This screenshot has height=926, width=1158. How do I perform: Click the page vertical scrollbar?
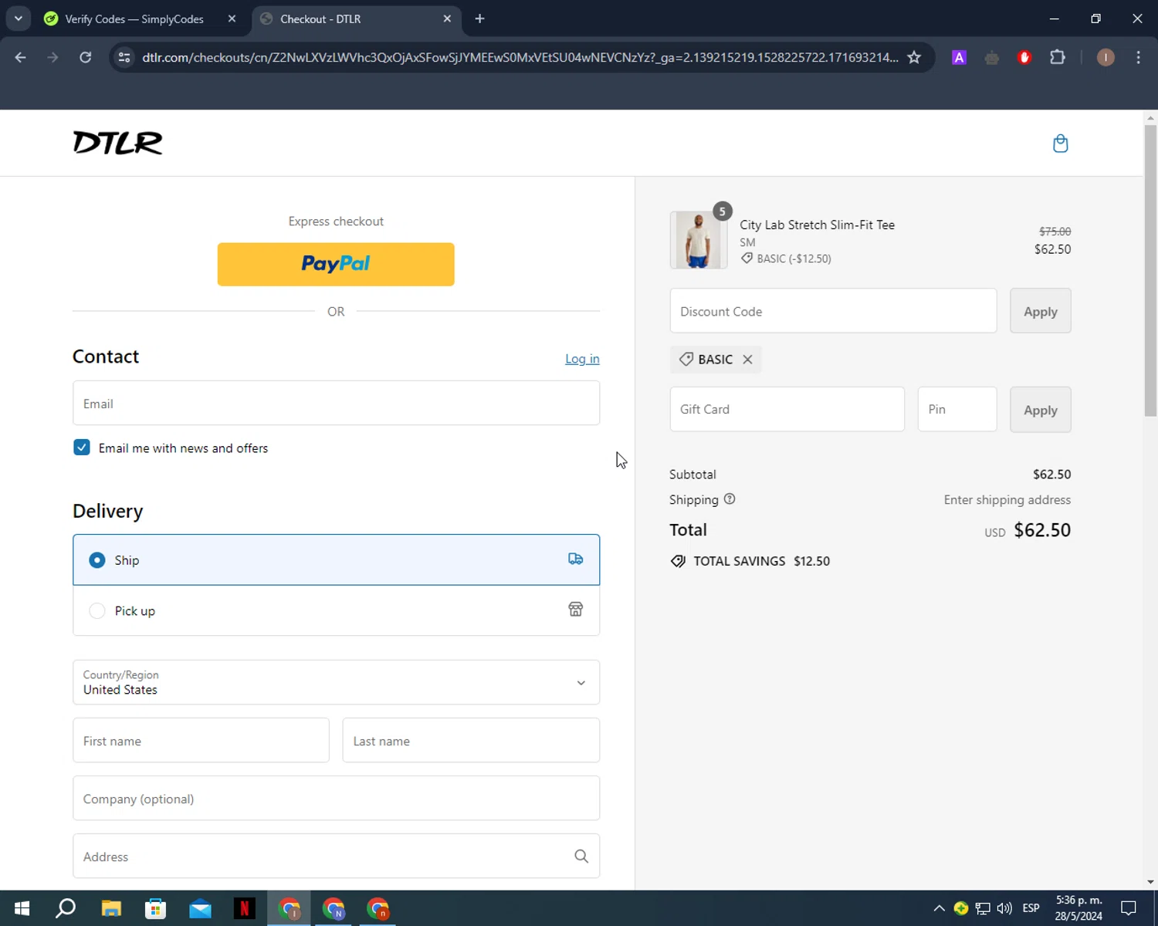coord(1150,270)
